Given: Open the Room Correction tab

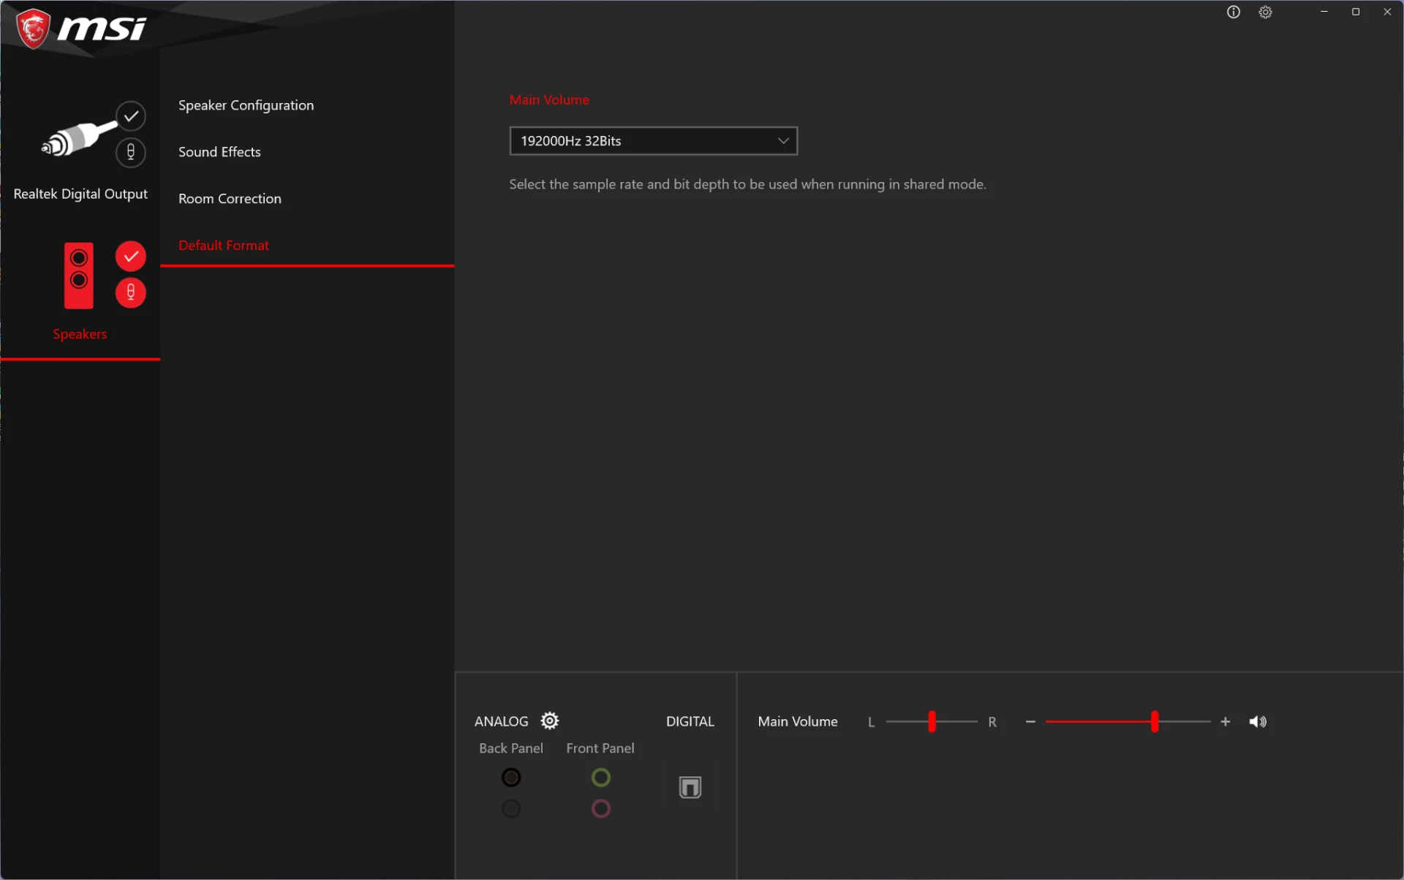Looking at the screenshot, I should coord(230,199).
